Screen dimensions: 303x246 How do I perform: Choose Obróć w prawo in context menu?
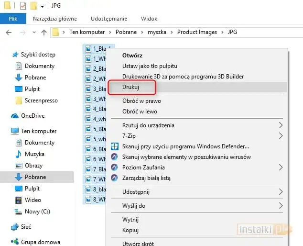tap(141, 101)
